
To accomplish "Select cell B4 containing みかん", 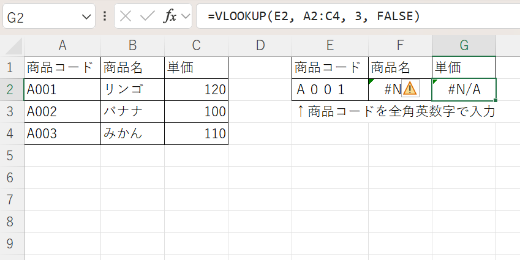I will [x=133, y=134].
